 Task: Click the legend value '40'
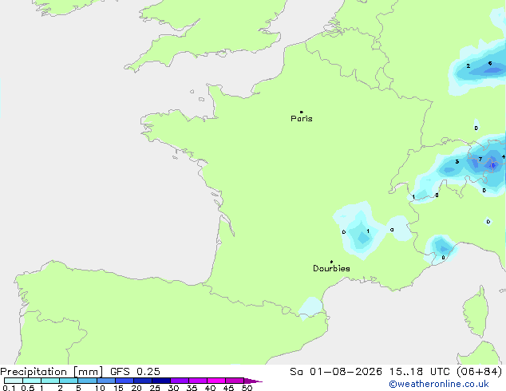coord(210,388)
